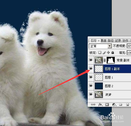Toggle lock position move icon
Screen dimensions: 131x126
coord(108,53)
